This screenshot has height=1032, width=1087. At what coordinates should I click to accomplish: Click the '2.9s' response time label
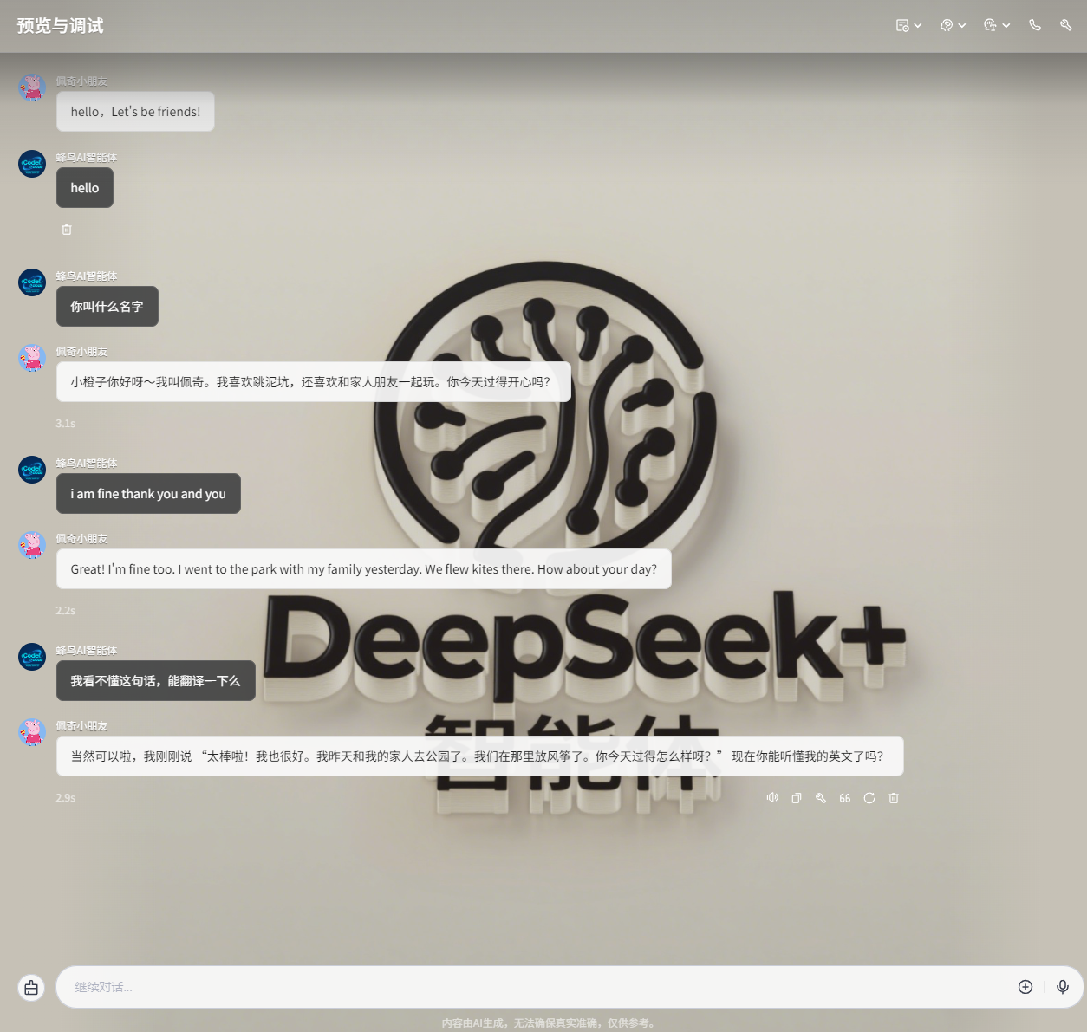coord(66,798)
